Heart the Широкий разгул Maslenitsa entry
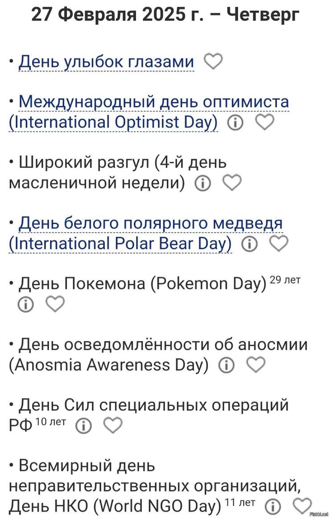Image resolution: width=330 pixels, height=518 pixels. click(x=232, y=182)
